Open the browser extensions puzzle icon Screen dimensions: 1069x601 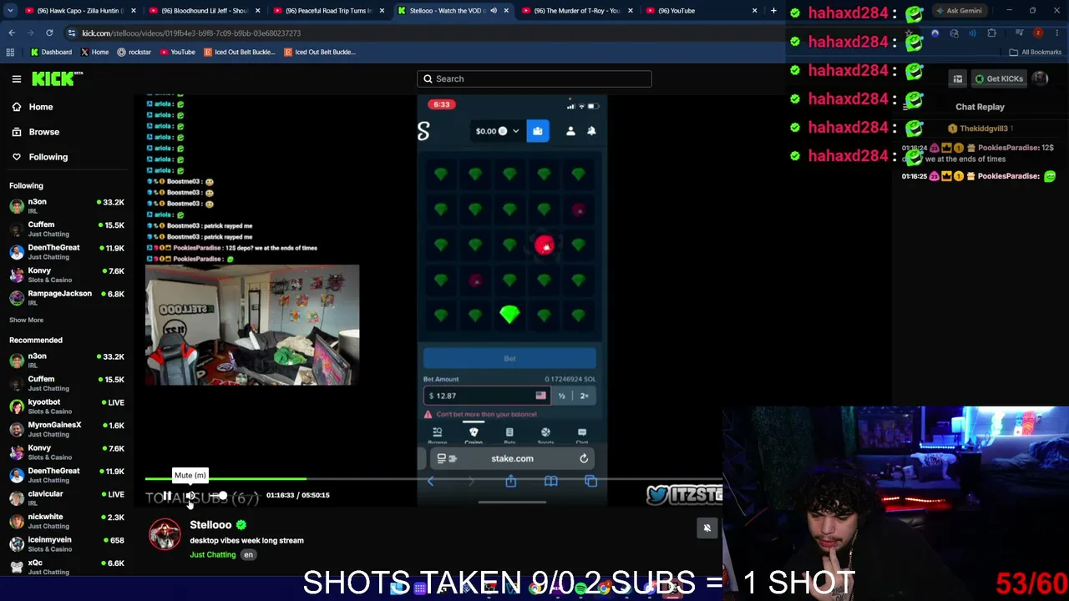pos(991,33)
